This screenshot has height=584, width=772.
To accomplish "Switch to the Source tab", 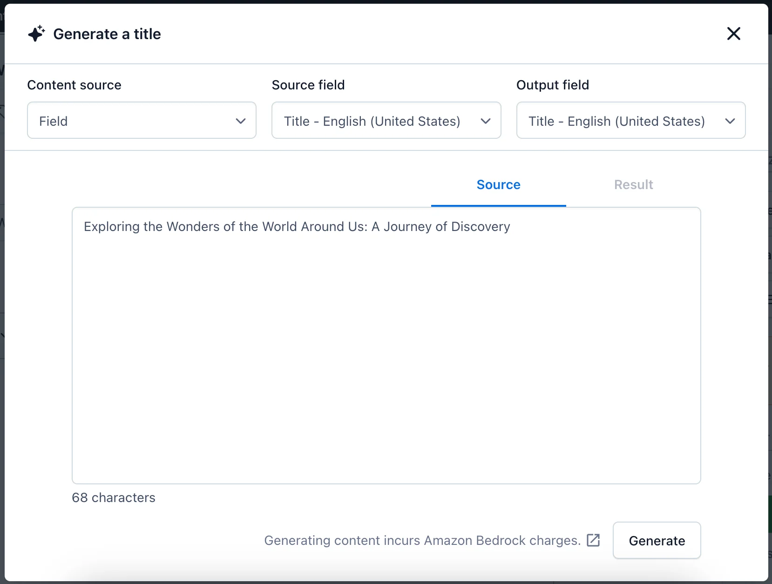I will (498, 185).
